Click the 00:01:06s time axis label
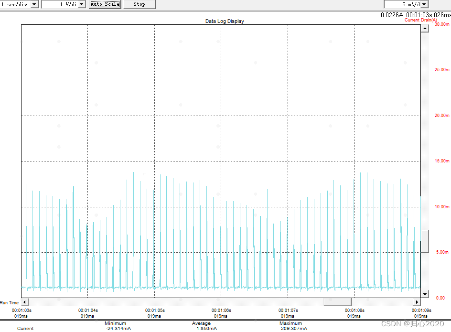The height and width of the screenshot is (332, 451). point(221,311)
